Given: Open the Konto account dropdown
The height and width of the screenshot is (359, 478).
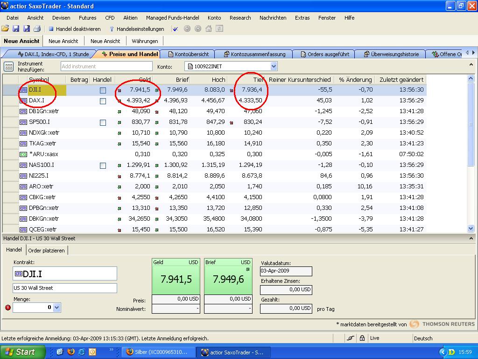Looking at the screenshot, I should pos(274,66).
